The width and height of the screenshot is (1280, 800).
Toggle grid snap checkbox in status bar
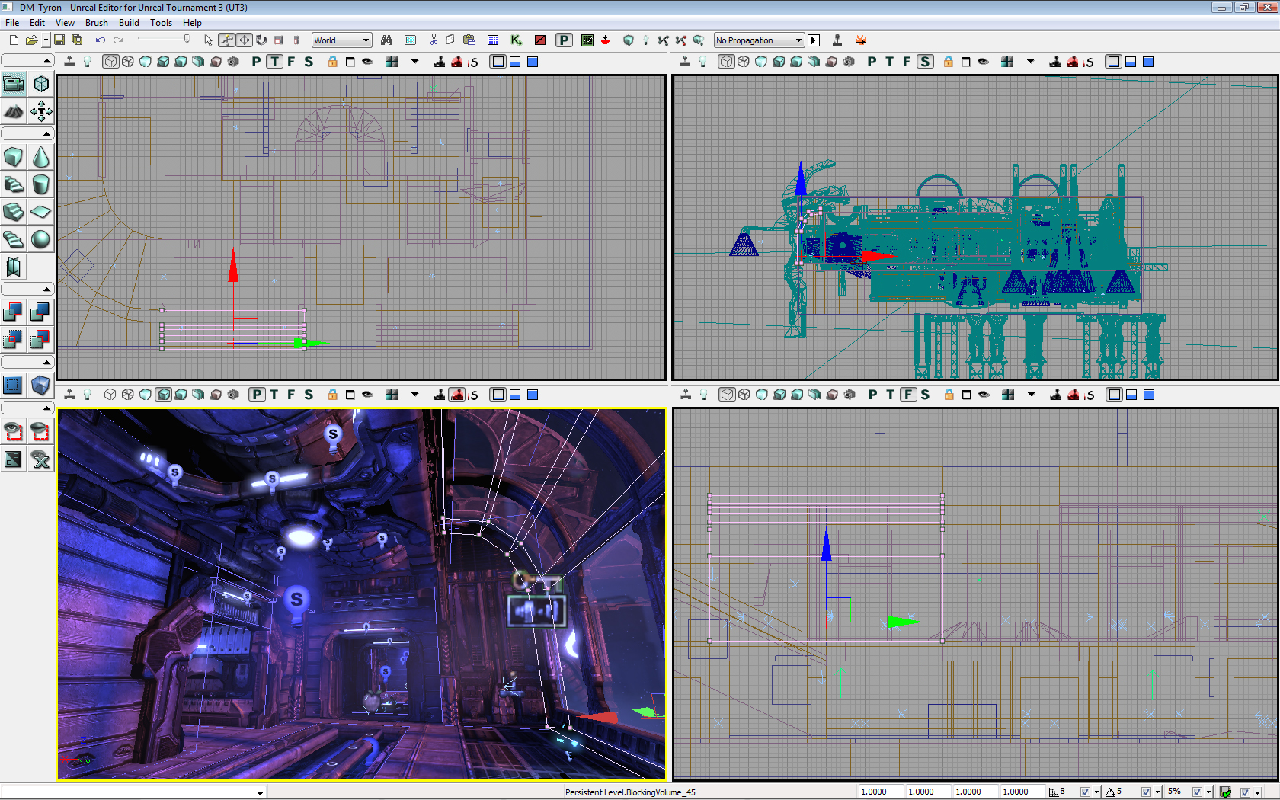click(1085, 792)
